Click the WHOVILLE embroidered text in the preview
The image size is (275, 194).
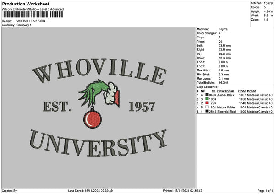click(x=99, y=71)
